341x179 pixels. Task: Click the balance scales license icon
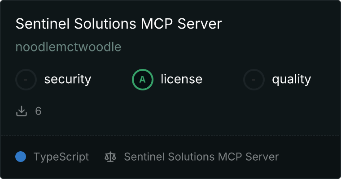coord(110,157)
